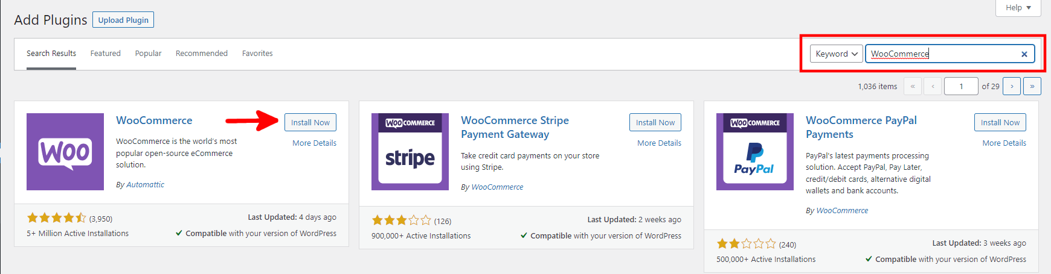
Task: Open the Recommended tab
Action: 202,54
